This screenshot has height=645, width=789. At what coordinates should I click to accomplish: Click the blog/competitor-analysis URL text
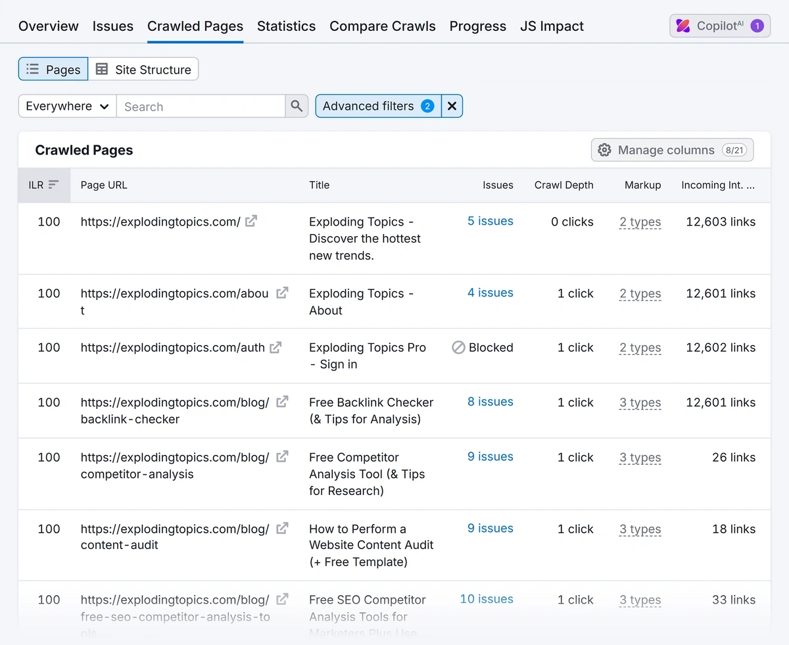tap(175, 465)
